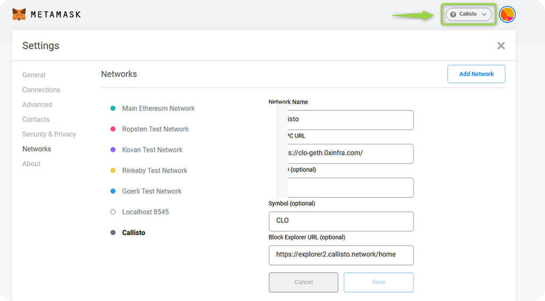This screenshot has width=545, height=301.
Task: Open the Contacts settings tab
Action: point(36,119)
